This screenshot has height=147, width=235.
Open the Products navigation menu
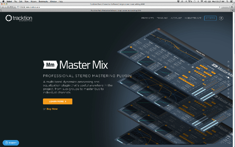148,18
